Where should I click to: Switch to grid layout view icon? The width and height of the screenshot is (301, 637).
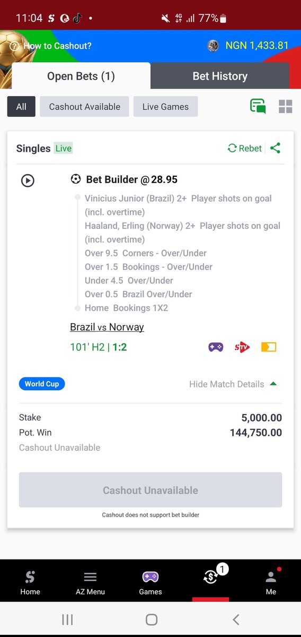(x=286, y=106)
